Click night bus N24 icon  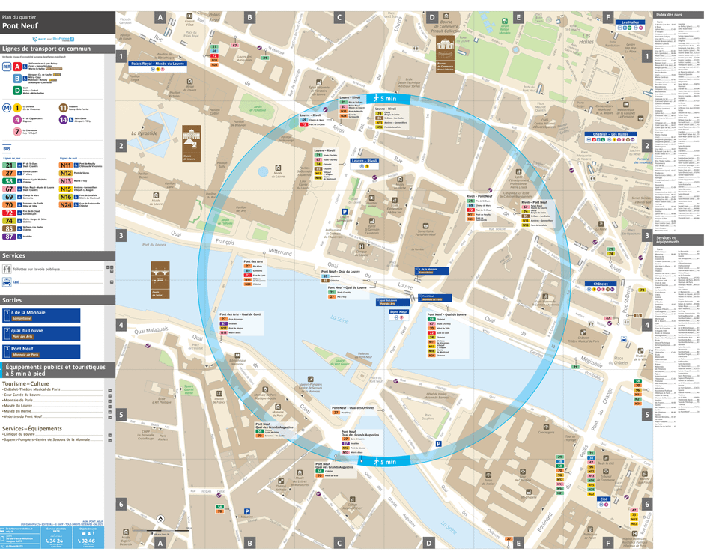pos(66,204)
